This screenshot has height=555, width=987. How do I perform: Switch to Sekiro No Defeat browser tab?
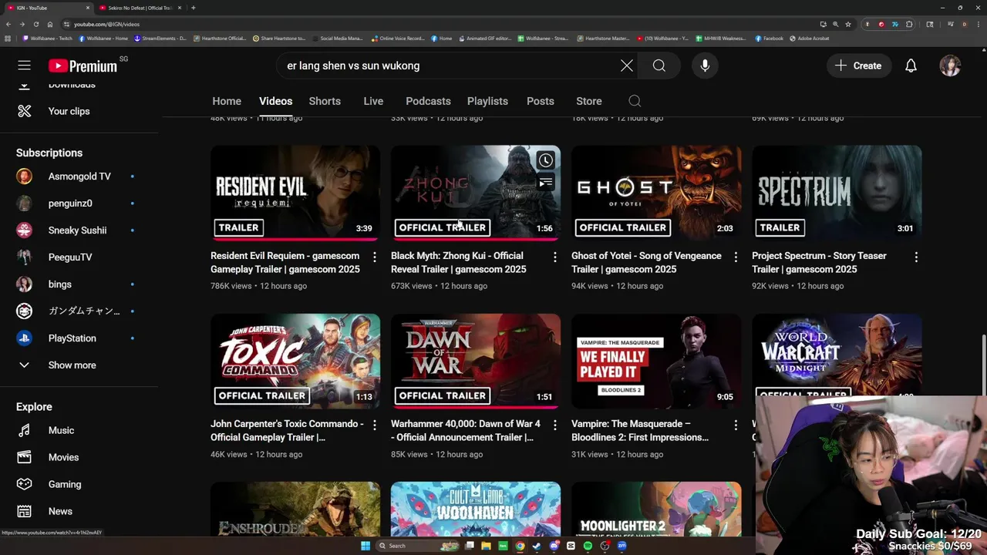(x=140, y=8)
